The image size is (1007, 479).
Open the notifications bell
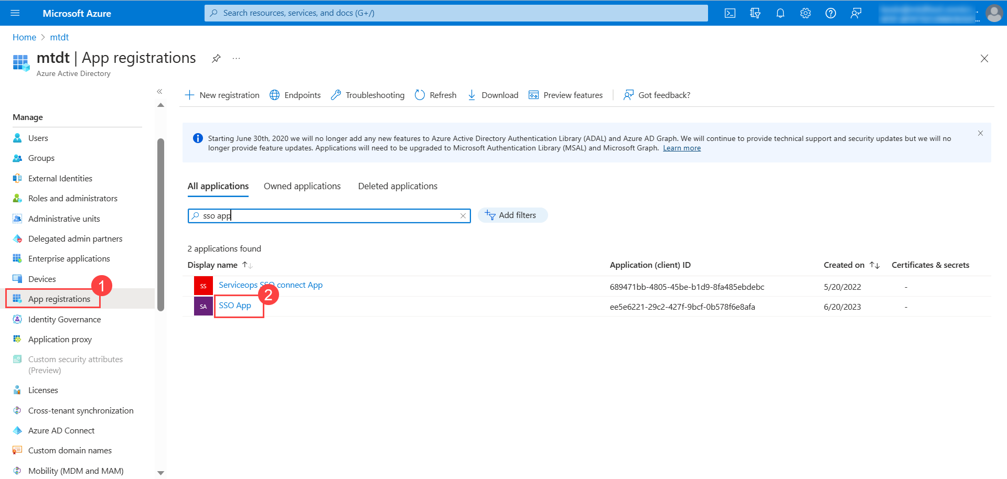pos(780,13)
